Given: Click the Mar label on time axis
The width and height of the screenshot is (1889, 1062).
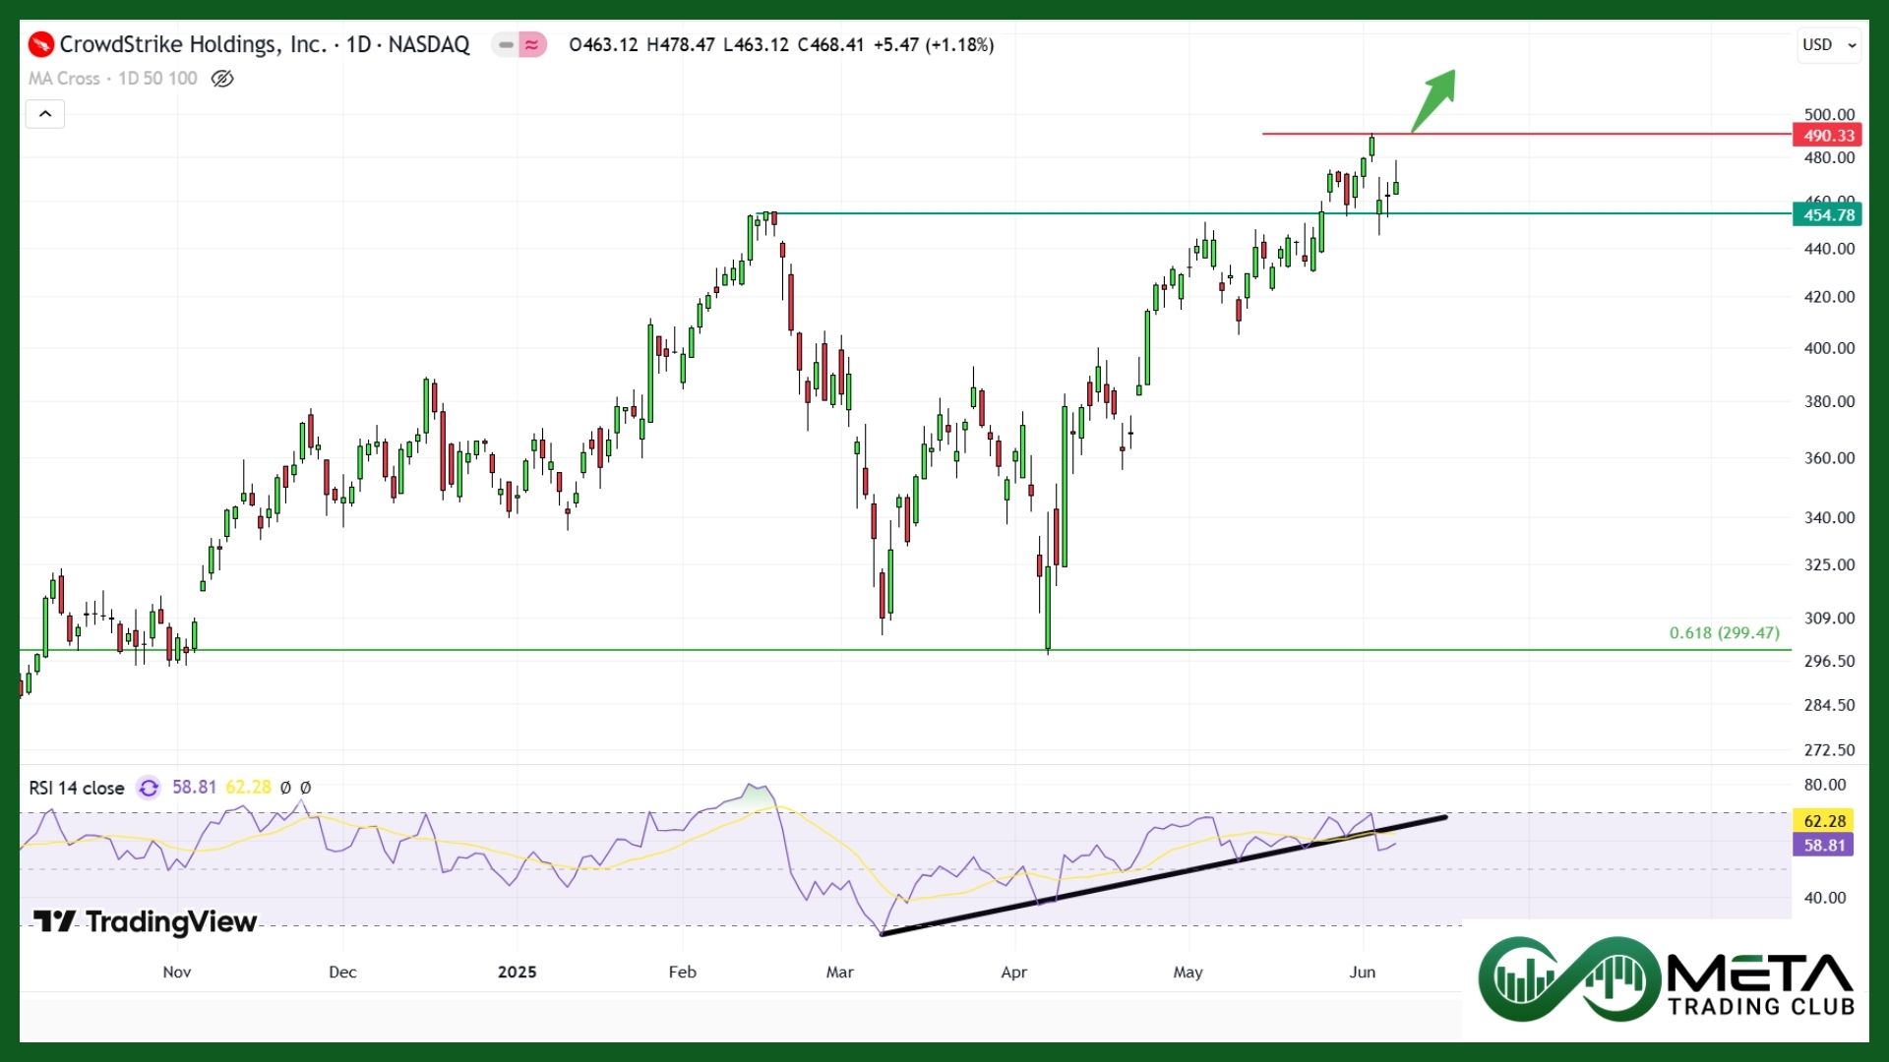Looking at the screenshot, I should [x=840, y=972].
